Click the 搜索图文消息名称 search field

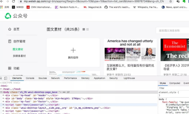click(173, 31)
